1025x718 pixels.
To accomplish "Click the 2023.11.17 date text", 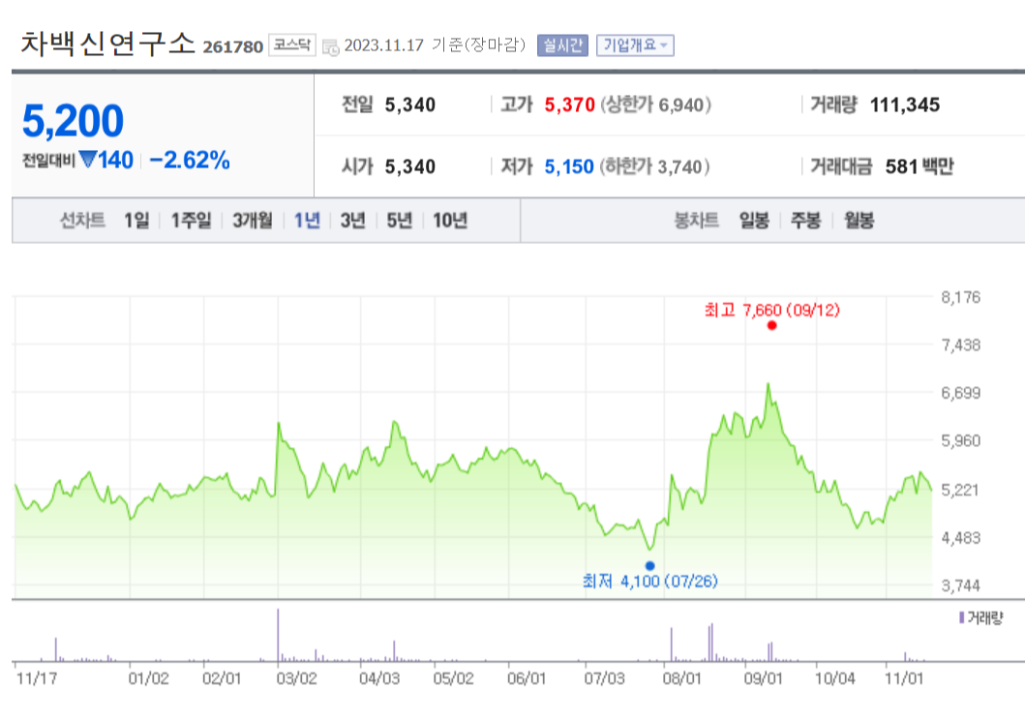I will [383, 45].
